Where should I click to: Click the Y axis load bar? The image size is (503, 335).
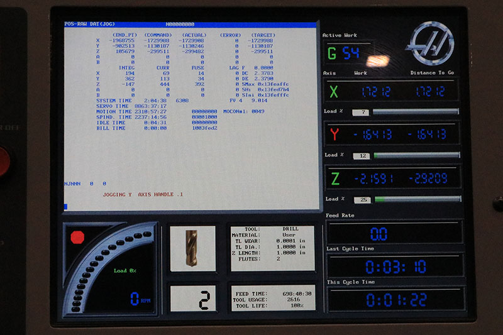[417, 155]
